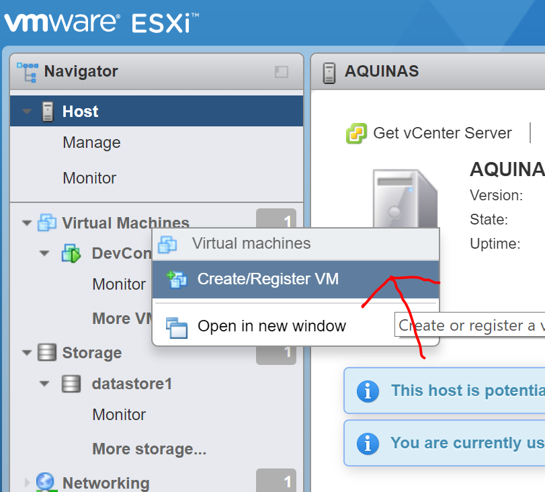Collapse the datastore1 node
Viewport: 545px width, 492px height.
click(x=44, y=384)
